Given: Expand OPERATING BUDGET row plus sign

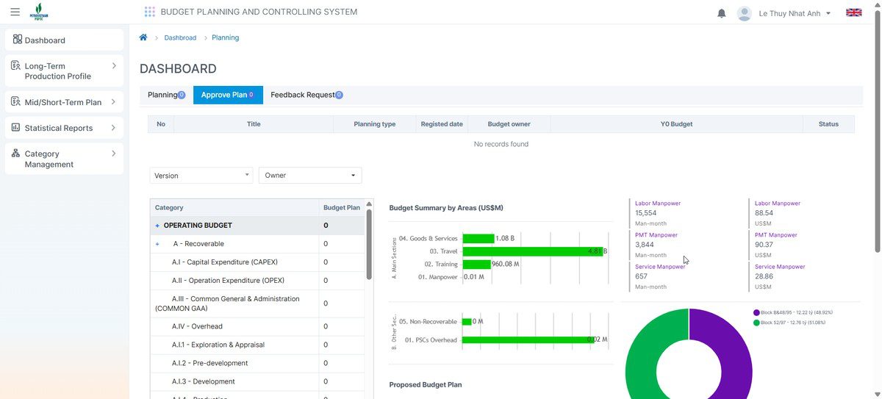Looking at the screenshot, I should [157, 226].
